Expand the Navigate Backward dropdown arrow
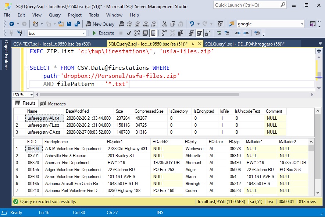This screenshot has width=325, height=217. pyautogui.click(x=18, y=24)
